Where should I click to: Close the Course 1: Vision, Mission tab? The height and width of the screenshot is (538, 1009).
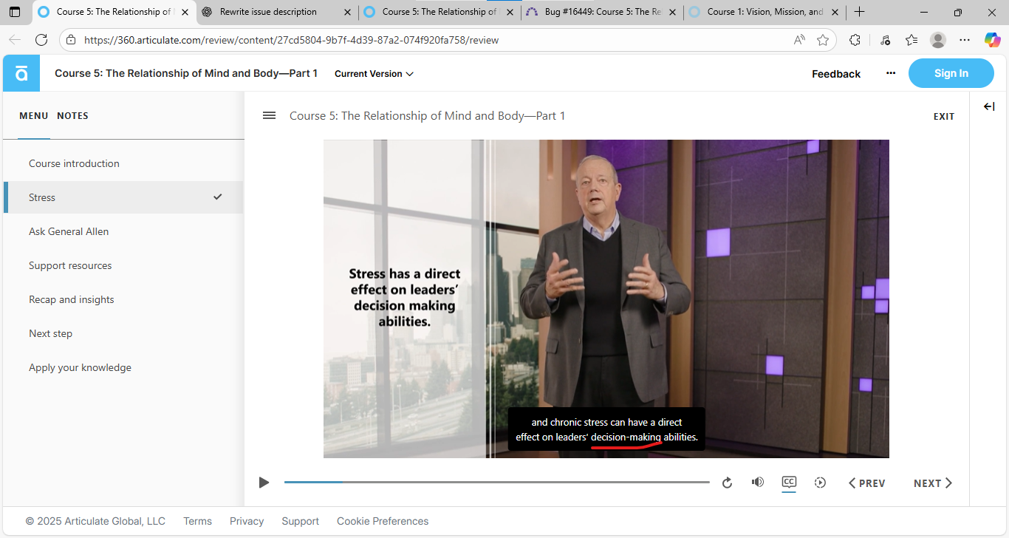[x=835, y=12]
